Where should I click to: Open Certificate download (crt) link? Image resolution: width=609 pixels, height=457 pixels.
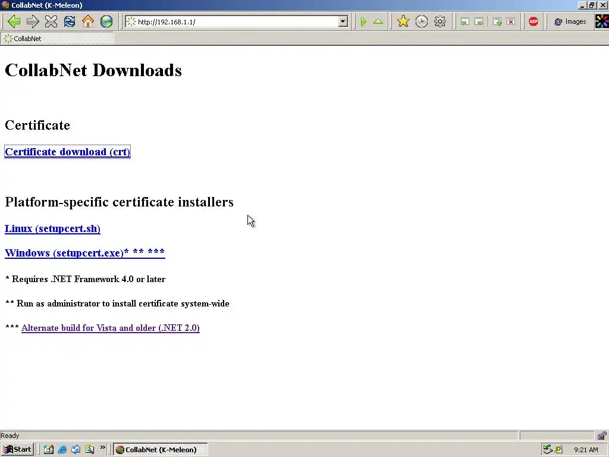pos(68,152)
